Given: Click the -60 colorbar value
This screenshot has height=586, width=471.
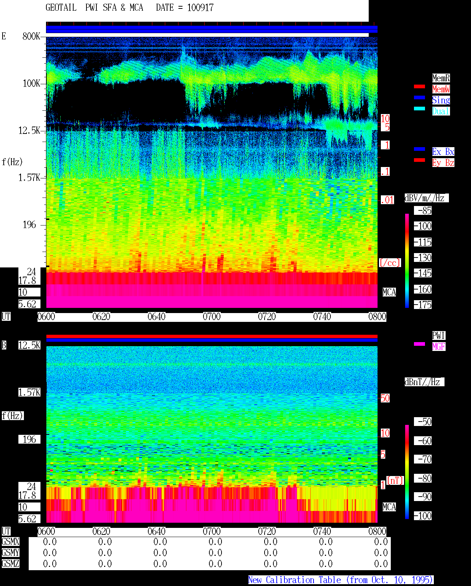Looking at the screenshot, I should (x=423, y=441).
